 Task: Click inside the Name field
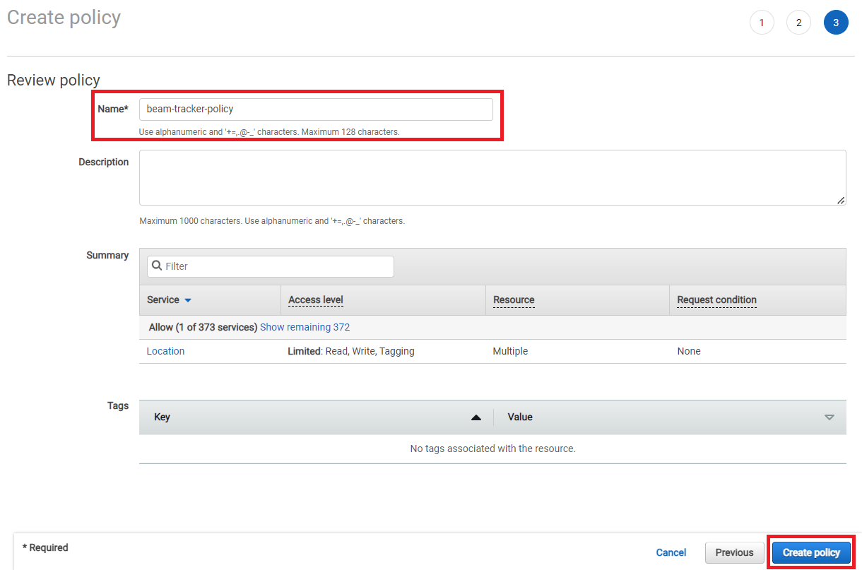pyautogui.click(x=316, y=109)
